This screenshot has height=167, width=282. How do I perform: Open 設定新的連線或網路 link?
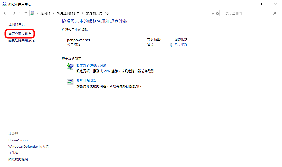point(91,66)
